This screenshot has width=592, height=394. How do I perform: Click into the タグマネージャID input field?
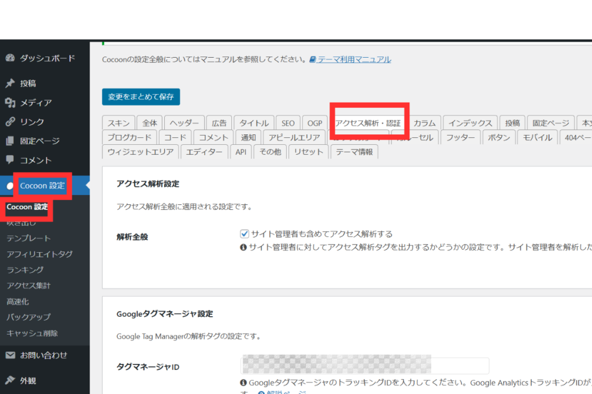[x=365, y=366]
